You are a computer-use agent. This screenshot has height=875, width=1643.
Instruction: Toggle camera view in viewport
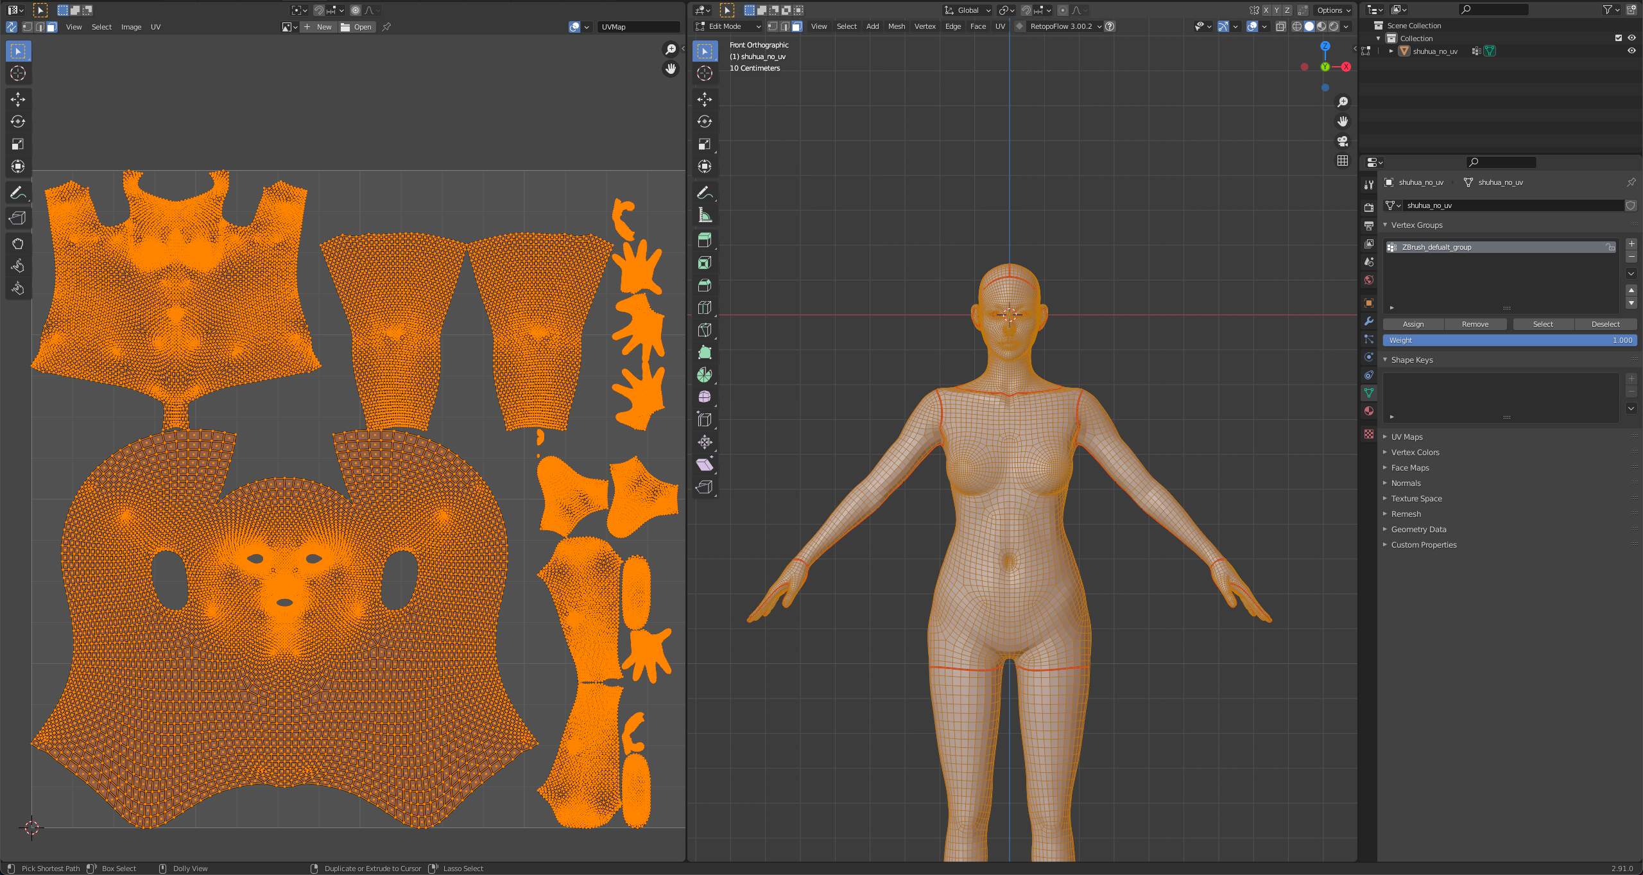1343,141
